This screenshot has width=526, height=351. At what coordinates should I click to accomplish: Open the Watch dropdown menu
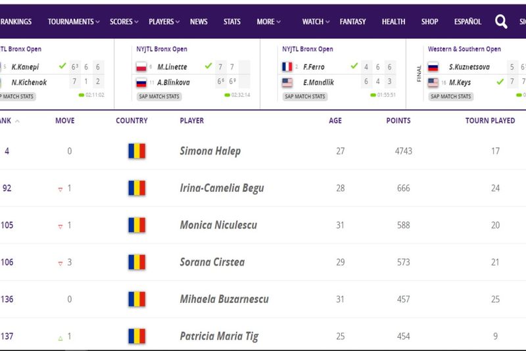click(316, 22)
